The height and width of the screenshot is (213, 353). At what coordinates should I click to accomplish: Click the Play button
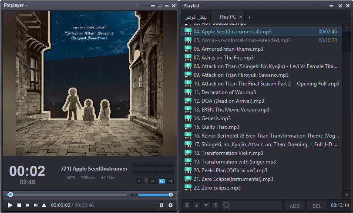[x=10, y=205]
